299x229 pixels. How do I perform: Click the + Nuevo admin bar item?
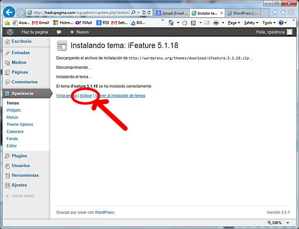click(x=79, y=32)
